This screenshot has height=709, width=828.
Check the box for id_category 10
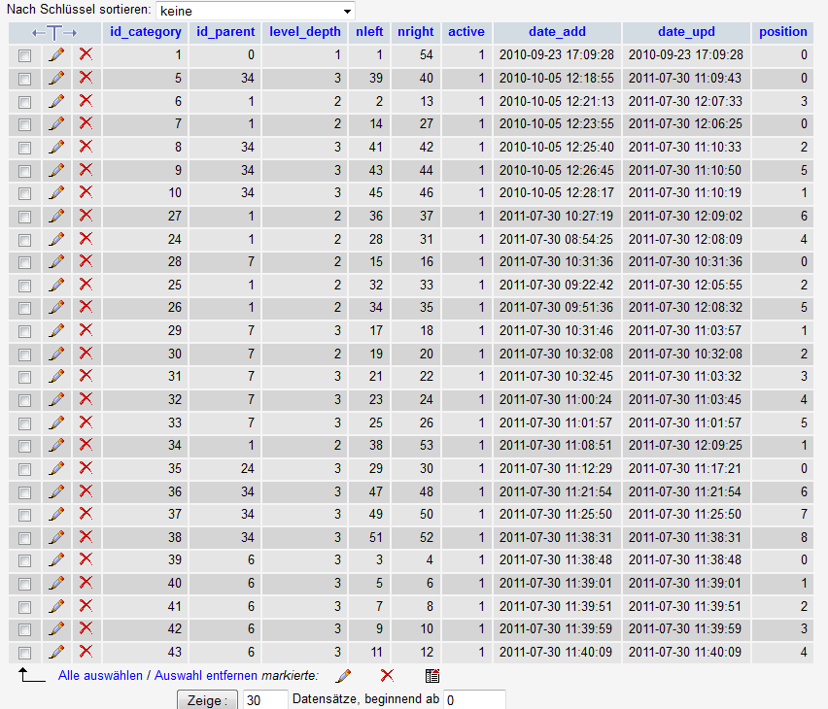pyautogui.click(x=25, y=193)
